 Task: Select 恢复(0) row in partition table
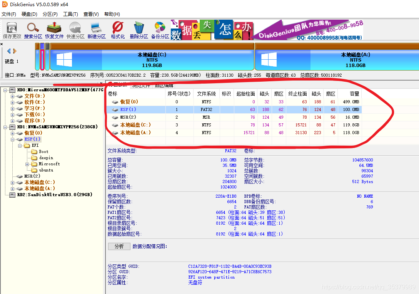pos(234,102)
